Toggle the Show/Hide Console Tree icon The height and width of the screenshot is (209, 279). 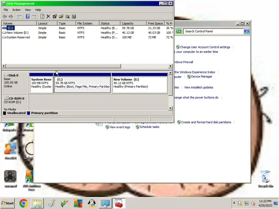tap(19, 17)
